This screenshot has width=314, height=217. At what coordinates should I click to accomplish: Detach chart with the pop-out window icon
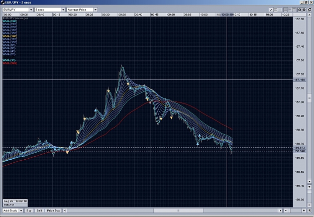coord(309,10)
